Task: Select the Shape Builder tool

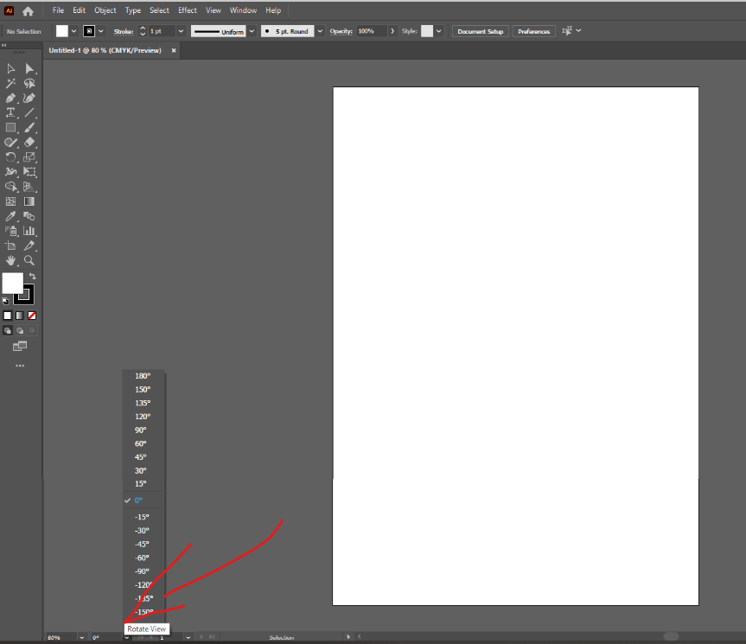Action: [x=10, y=187]
